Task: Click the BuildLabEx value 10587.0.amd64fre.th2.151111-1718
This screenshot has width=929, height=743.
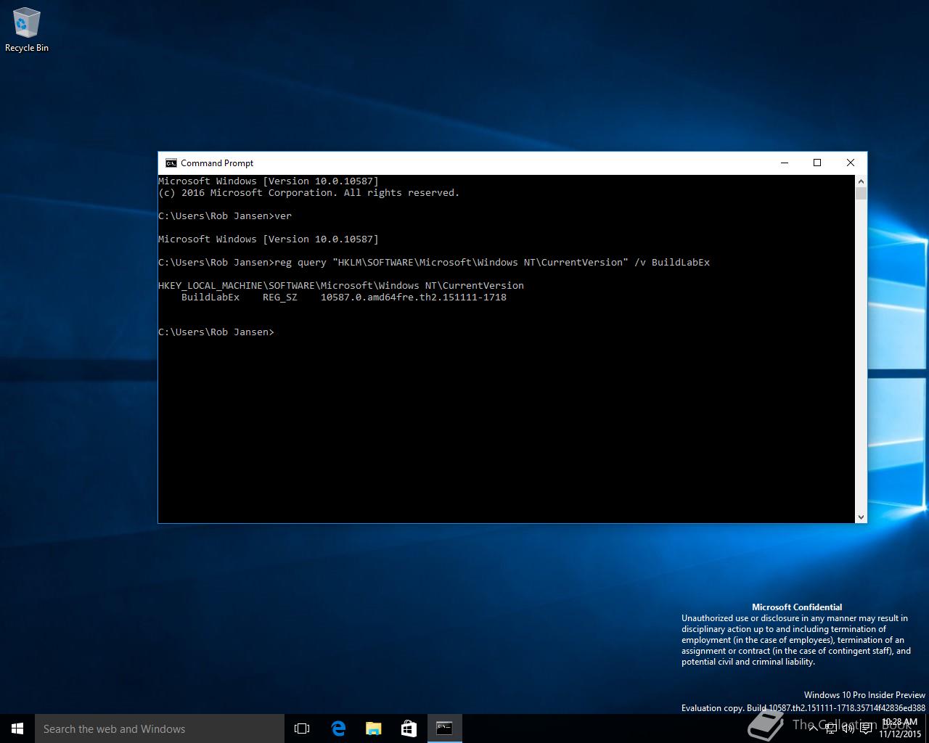Action: coord(414,297)
